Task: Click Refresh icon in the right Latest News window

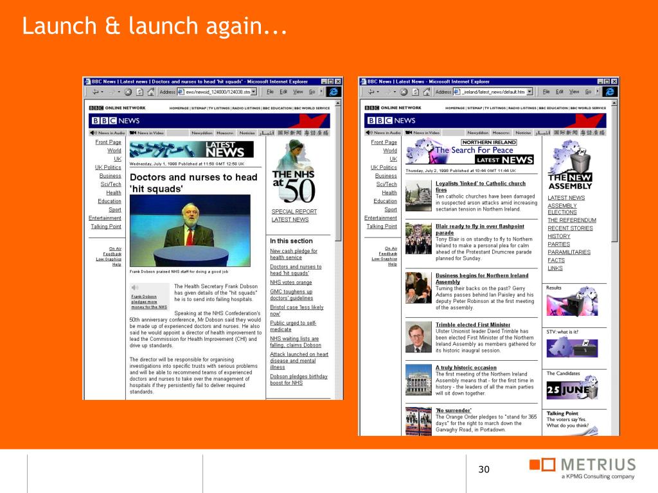Action: pos(416,92)
